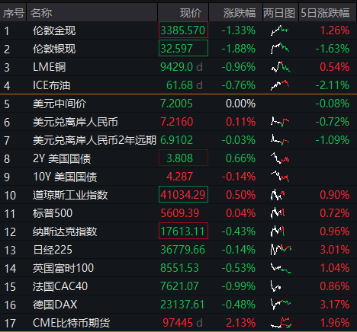Click the 英国富时100 row name

(63, 268)
